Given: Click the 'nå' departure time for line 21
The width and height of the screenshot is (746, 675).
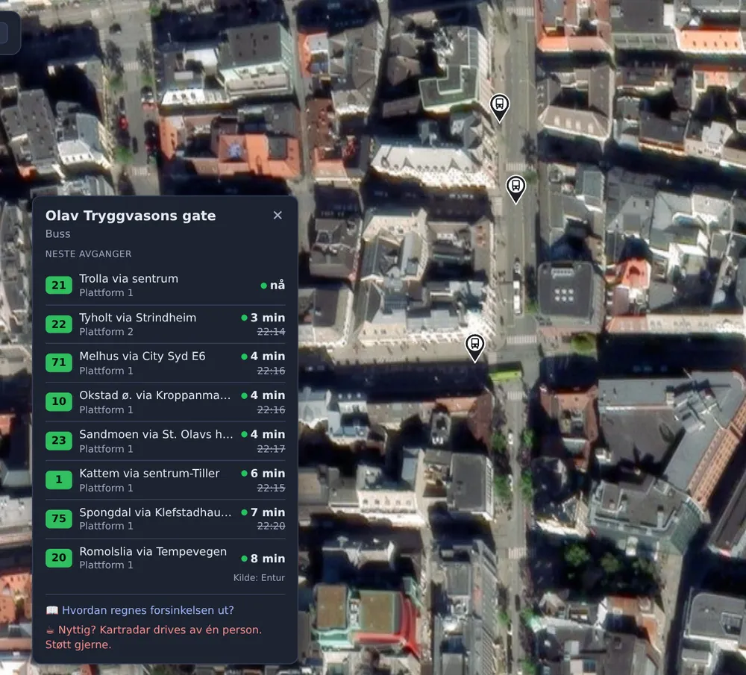Looking at the screenshot, I should 278,285.
